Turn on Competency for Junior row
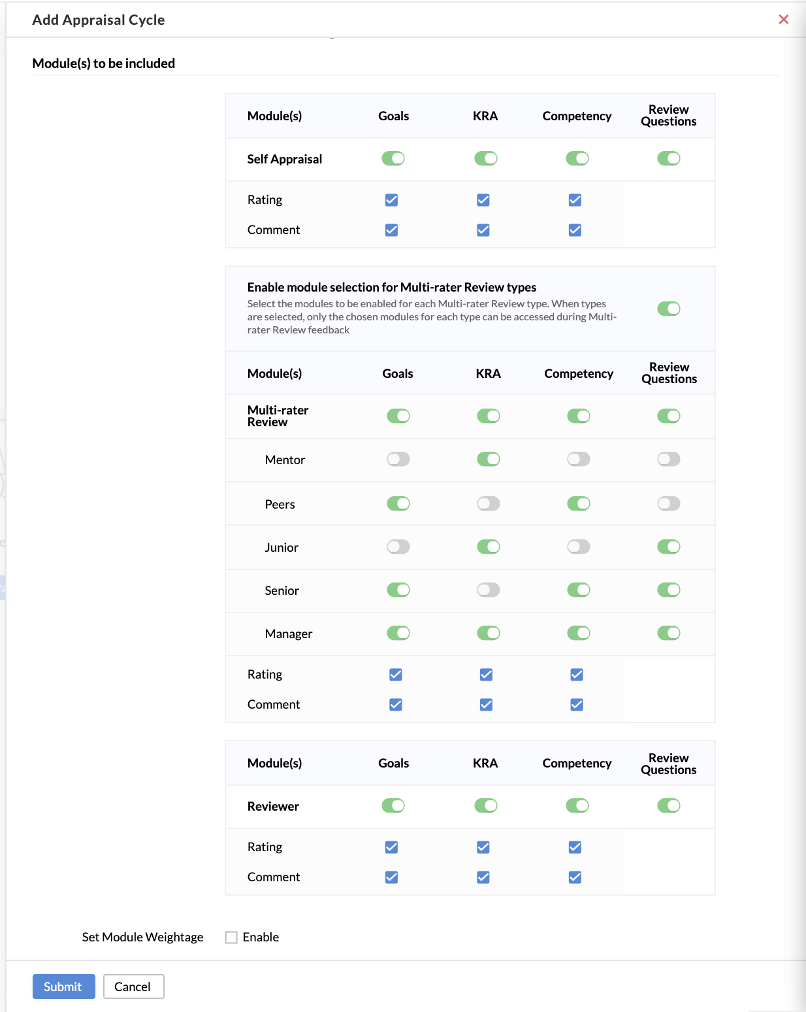The image size is (806, 1012). coord(578,547)
